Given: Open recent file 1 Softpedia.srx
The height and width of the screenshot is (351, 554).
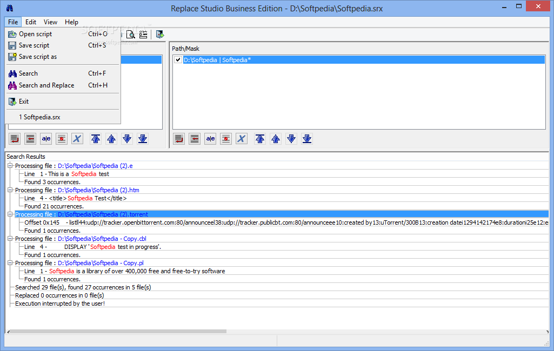Looking at the screenshot, I should coord(63,117).
